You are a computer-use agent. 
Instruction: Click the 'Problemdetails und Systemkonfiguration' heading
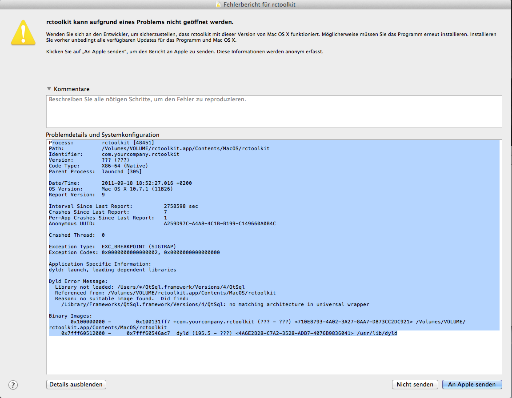point(103,135)
